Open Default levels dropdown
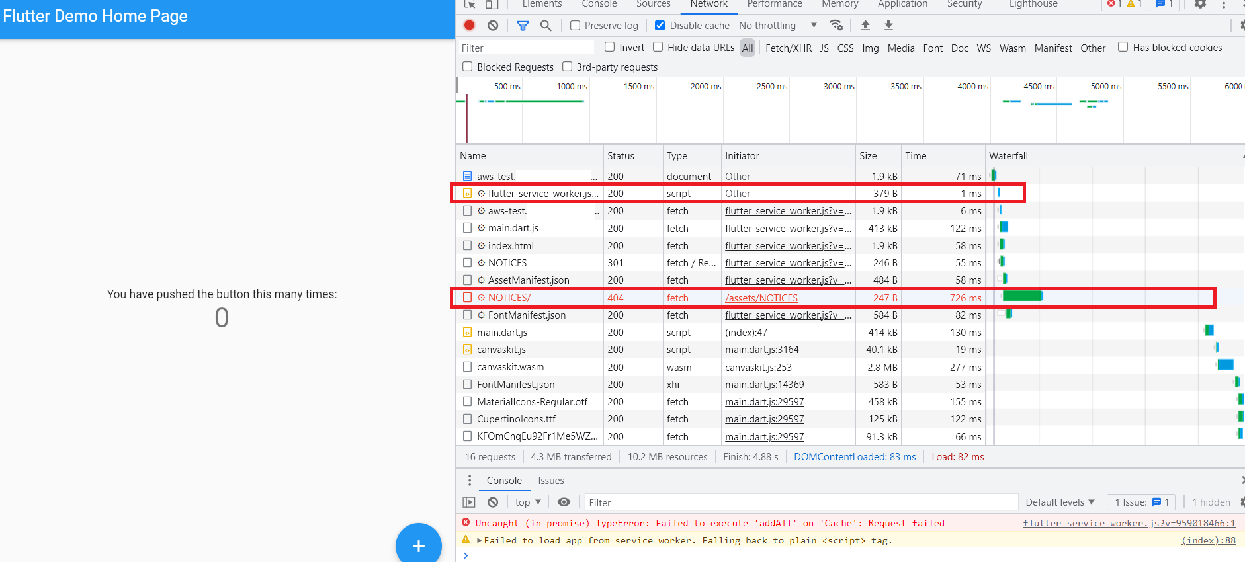1245x562 pixels. 1060,502
